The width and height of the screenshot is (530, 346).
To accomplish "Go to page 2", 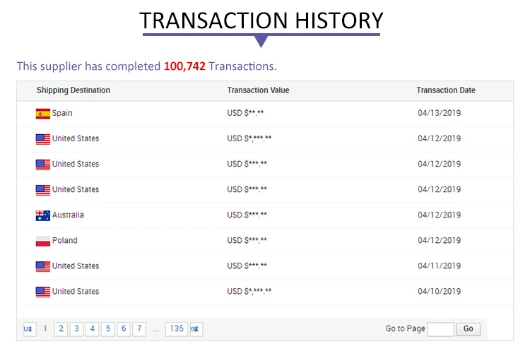I will (61, 329).
